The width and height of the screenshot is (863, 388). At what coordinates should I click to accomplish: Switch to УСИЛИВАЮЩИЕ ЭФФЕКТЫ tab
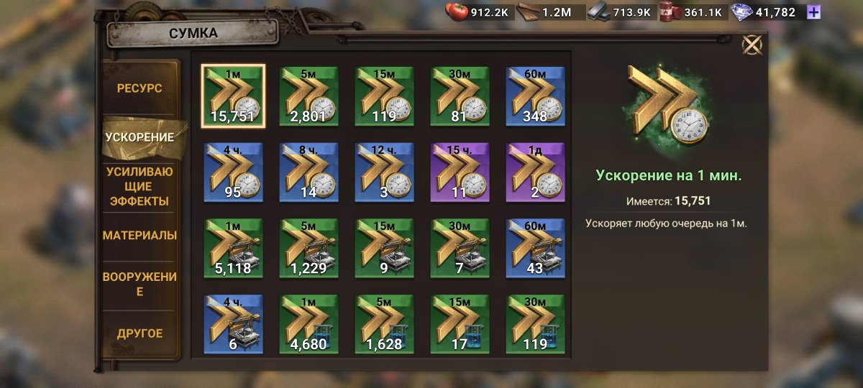coord(140,186)
